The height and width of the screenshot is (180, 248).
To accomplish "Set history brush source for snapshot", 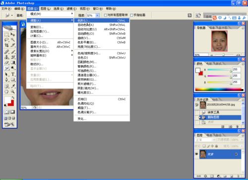I will [x=196, y=105].
